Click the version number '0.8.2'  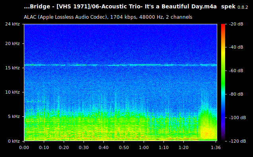(243, 7)
